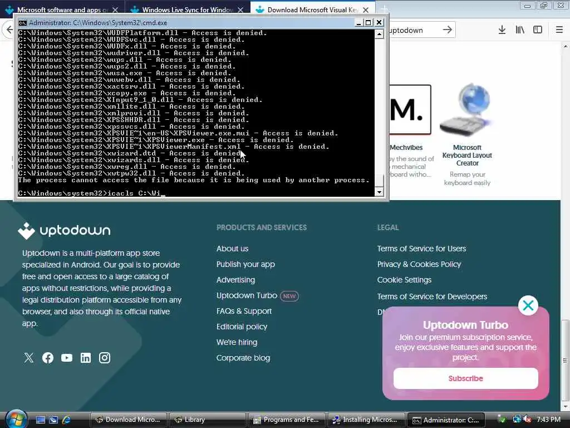The height and width of the screenshot is (428, 570).
Task: Subscribe to Uptodown Turbo
Action: coord(466,378)
